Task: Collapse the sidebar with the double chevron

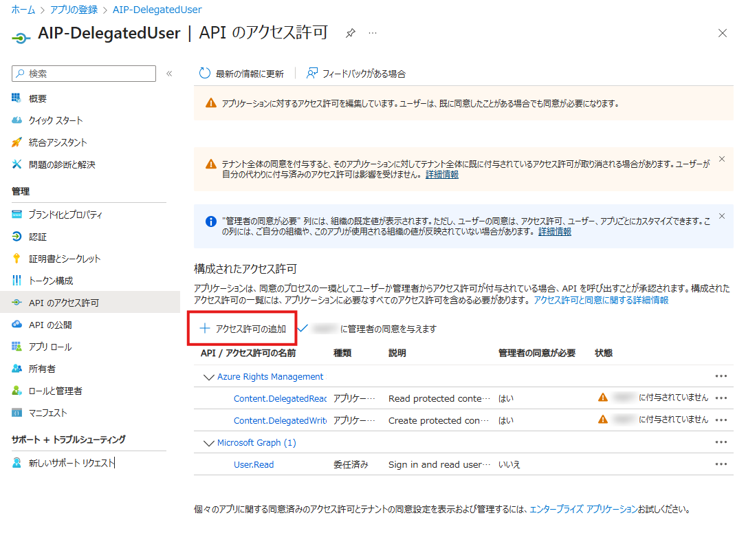Action: pyautogui.click(x=169, y=74)
